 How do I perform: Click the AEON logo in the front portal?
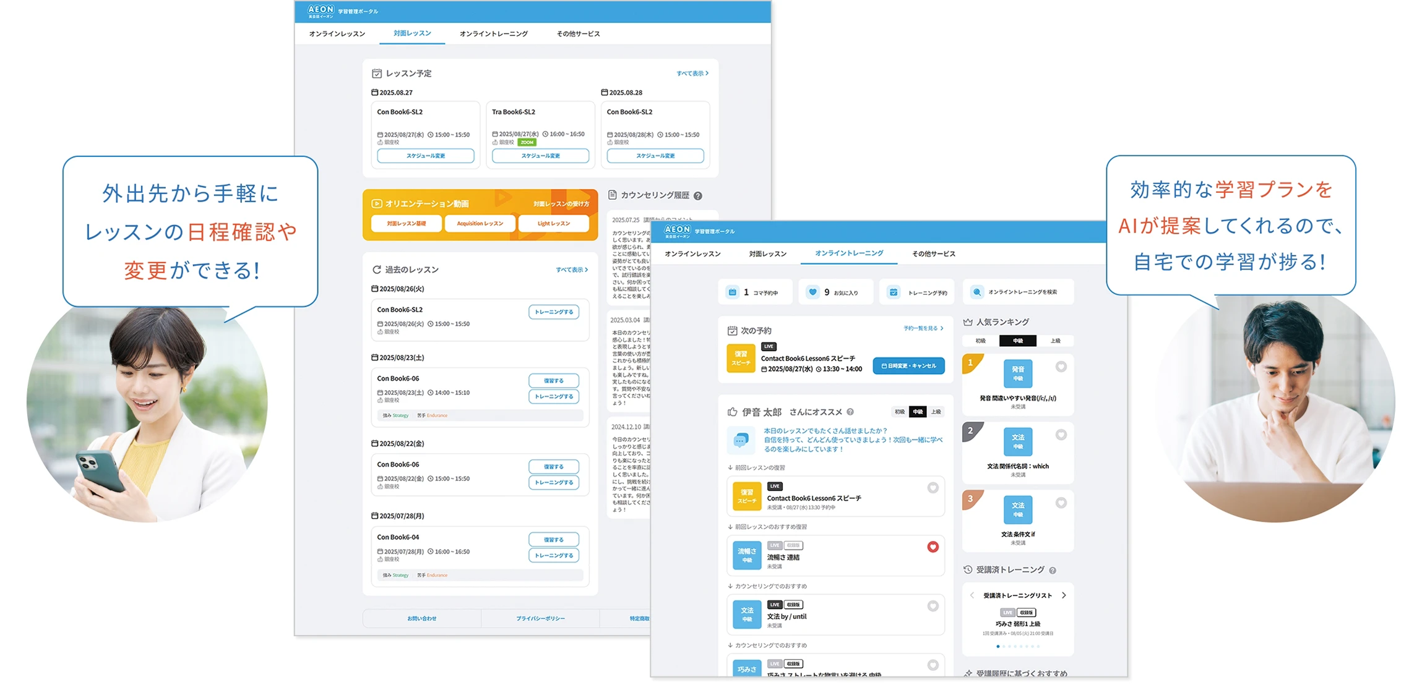pos(676,231)
